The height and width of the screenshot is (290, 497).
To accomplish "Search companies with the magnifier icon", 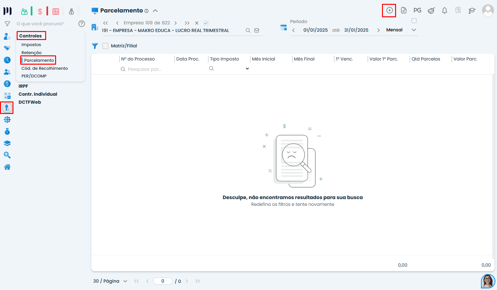I will point(248,30).
